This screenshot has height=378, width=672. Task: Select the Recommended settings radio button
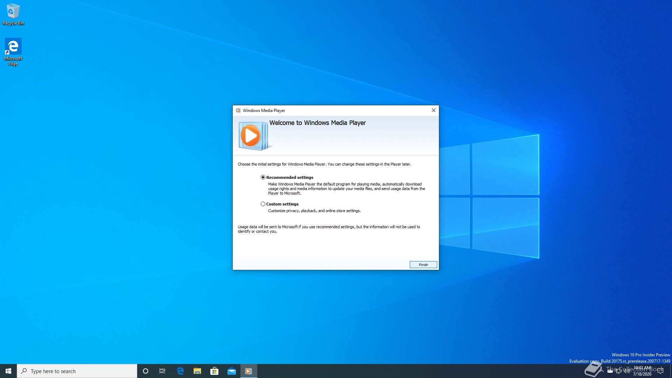pos(263,177)
